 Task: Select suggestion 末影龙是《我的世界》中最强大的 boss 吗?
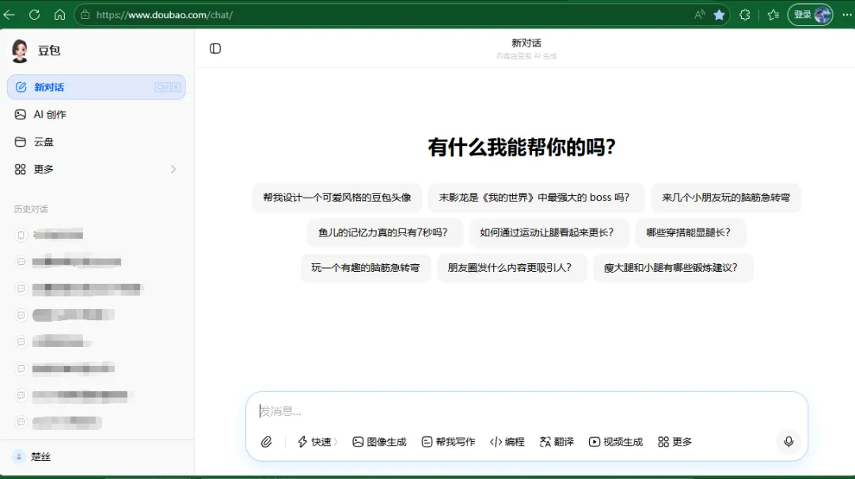click(534, 198)
